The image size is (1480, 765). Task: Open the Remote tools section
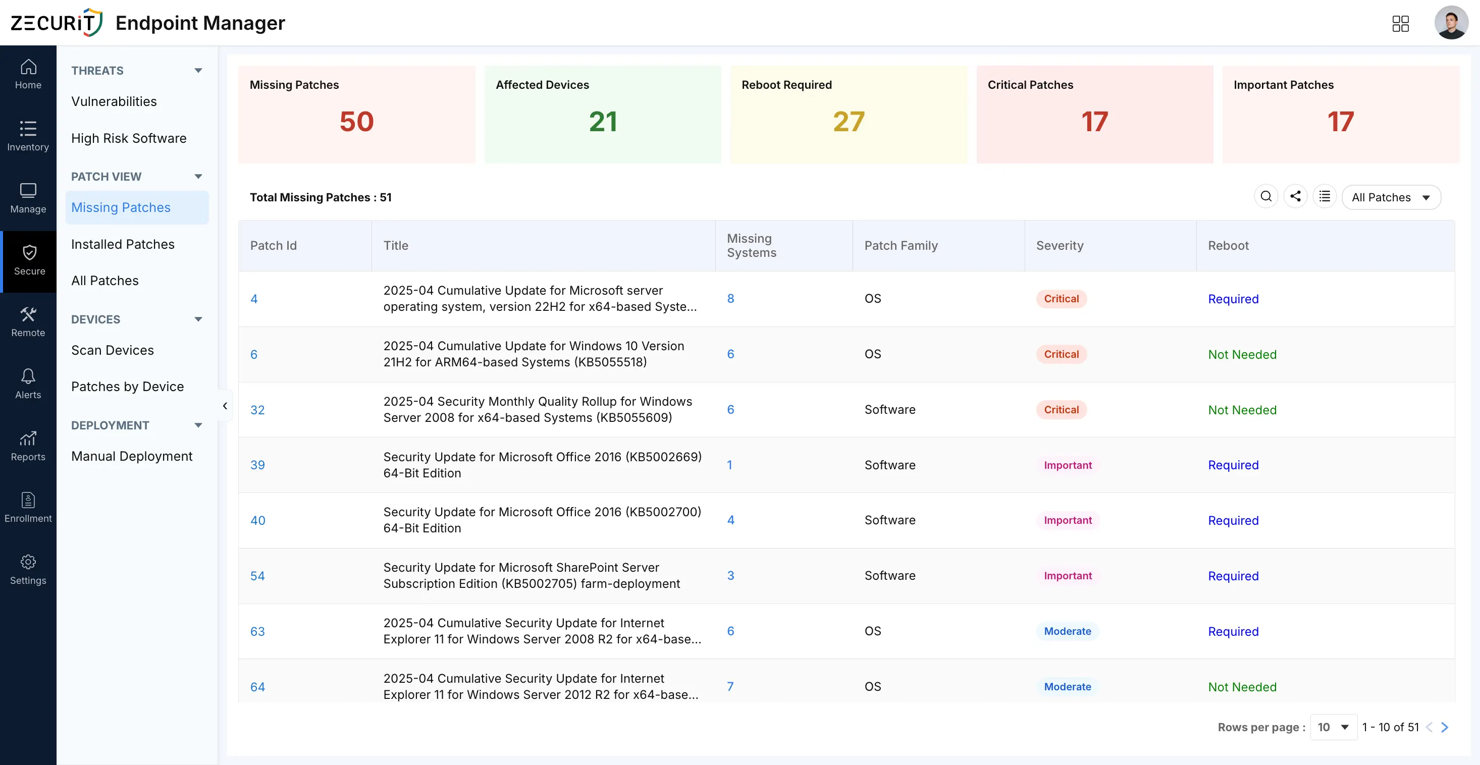28,322
